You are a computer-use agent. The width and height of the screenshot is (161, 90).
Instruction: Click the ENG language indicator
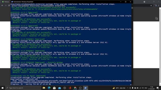point(146,88)
